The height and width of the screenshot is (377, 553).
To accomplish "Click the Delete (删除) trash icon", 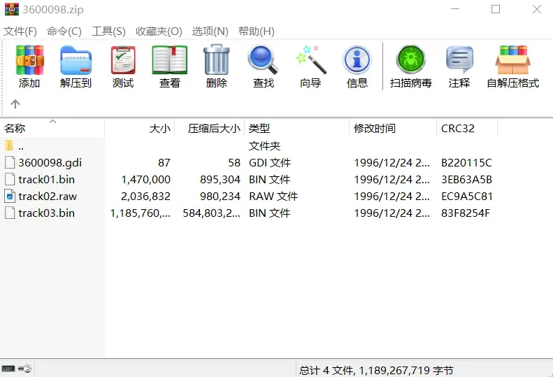I will [x=217, y=66].
